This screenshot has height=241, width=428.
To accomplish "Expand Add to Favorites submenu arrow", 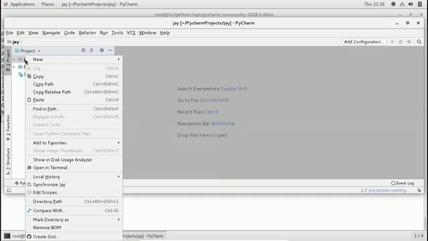I will [119, 143].
